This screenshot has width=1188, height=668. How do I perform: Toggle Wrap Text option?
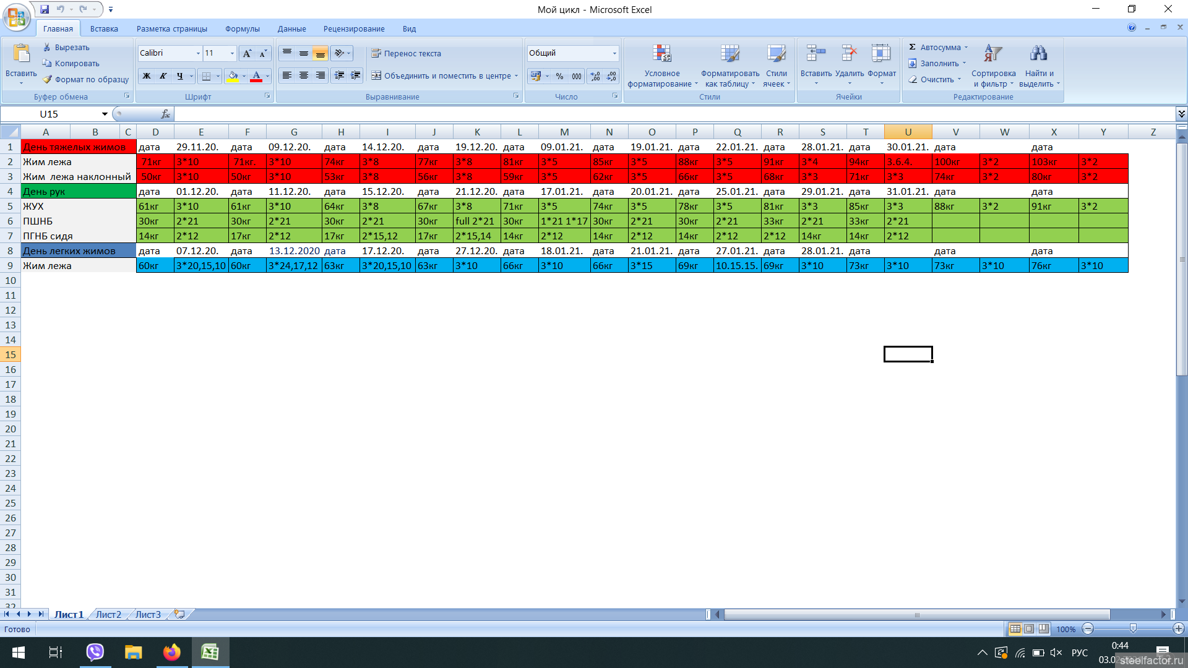pos(407,54)
